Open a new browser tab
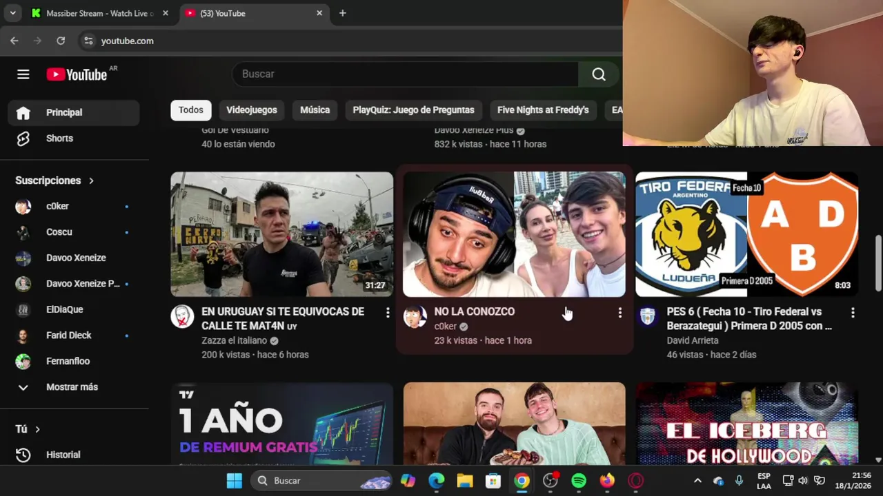Image resolution: width=883 pixels, height=496 pixels. (x=343, y=13)
